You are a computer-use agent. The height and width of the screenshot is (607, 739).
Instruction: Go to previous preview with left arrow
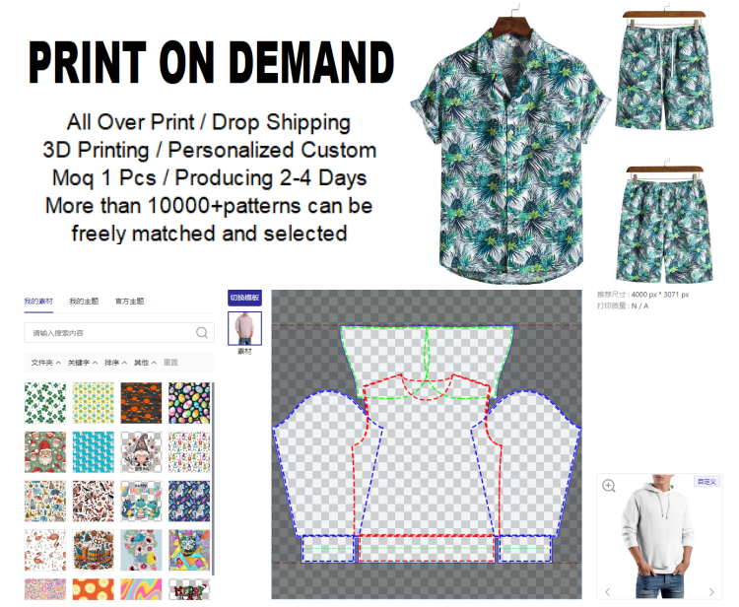pos(608,591)
